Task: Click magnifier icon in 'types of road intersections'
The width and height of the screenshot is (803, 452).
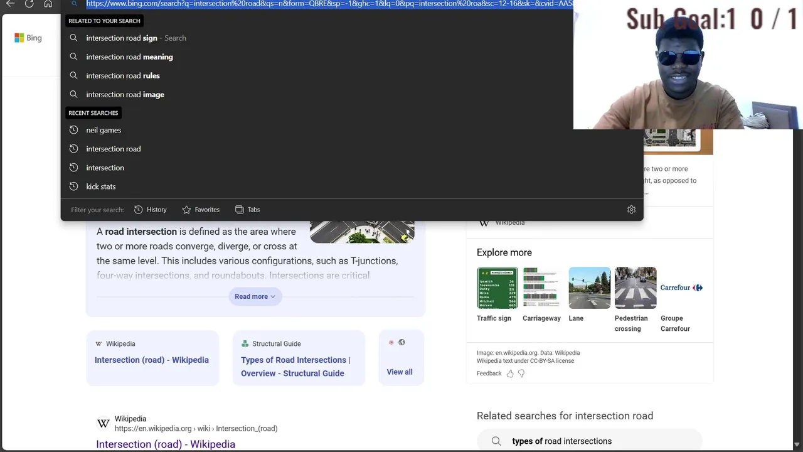Action: 496,441
